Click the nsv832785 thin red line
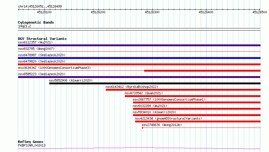This screenshot has width=269, height=152. click(139, 51)
